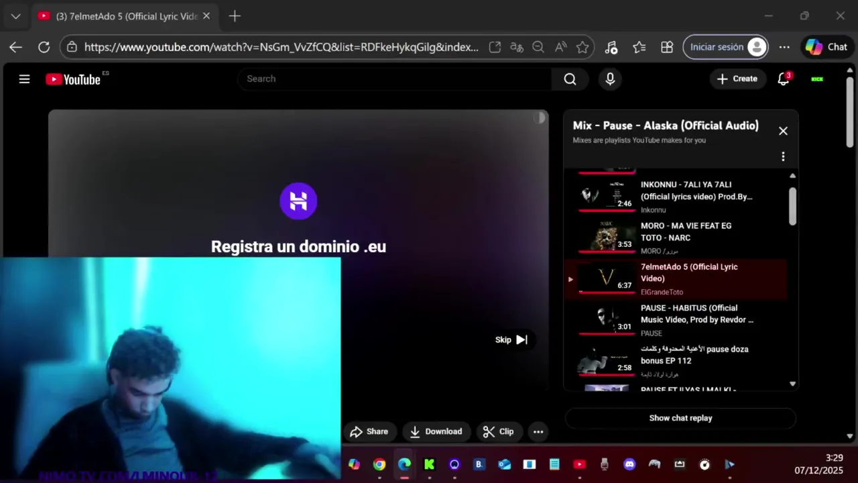Image resolution: width=858 pixels, height=483 pixels.
Task: Open a new browser tab
Action: point(235,16)
